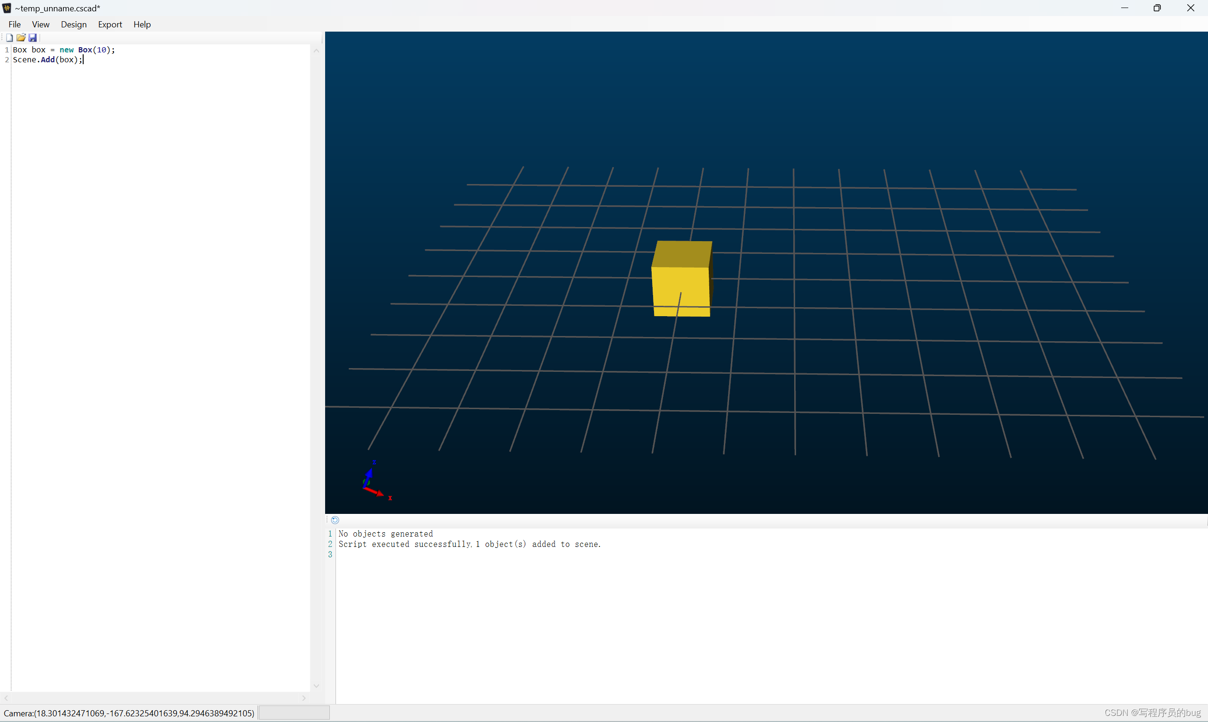Create a new file using the toolbar icon

[9, 37]
